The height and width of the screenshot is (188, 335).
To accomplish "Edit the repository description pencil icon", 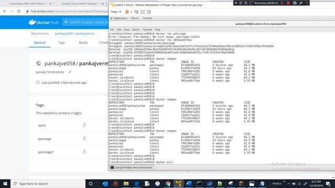I will 70,72.
